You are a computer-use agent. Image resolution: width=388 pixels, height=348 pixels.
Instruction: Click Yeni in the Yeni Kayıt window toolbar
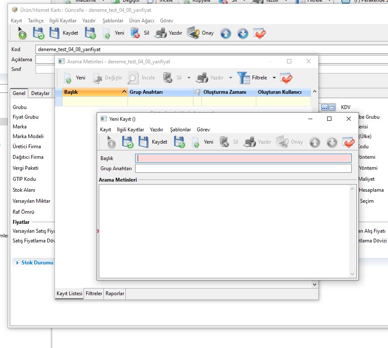click(x=203, y=142)
